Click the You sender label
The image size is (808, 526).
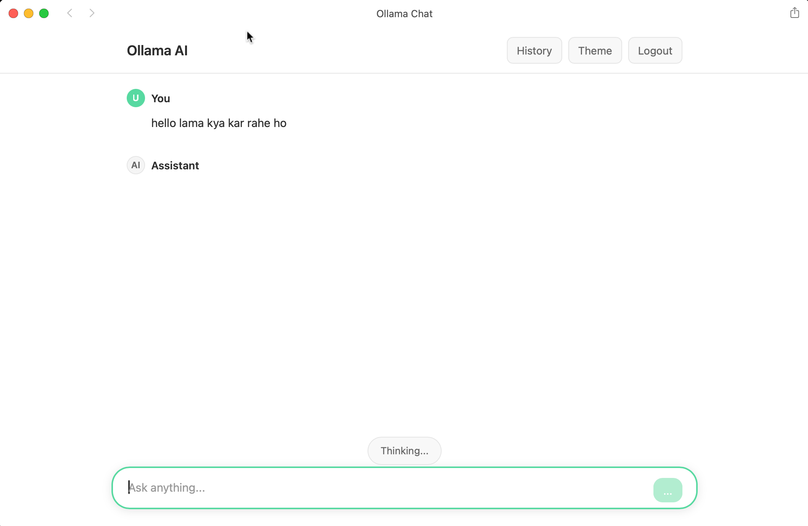[x=160, y=98]
